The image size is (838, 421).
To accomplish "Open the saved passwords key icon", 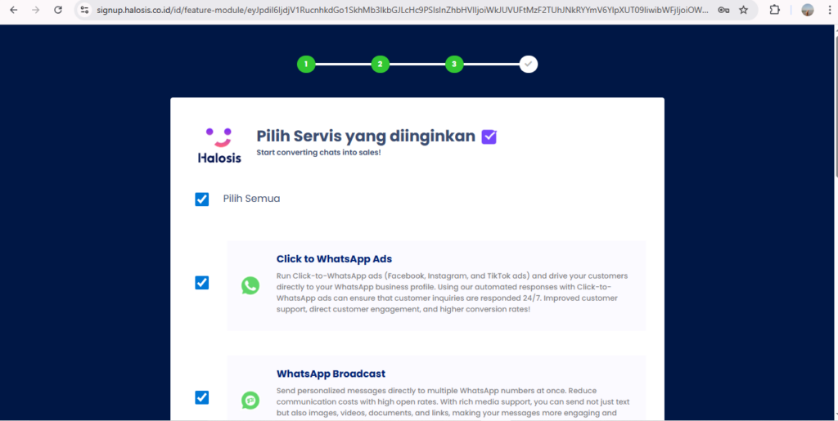I will (723, 10).
